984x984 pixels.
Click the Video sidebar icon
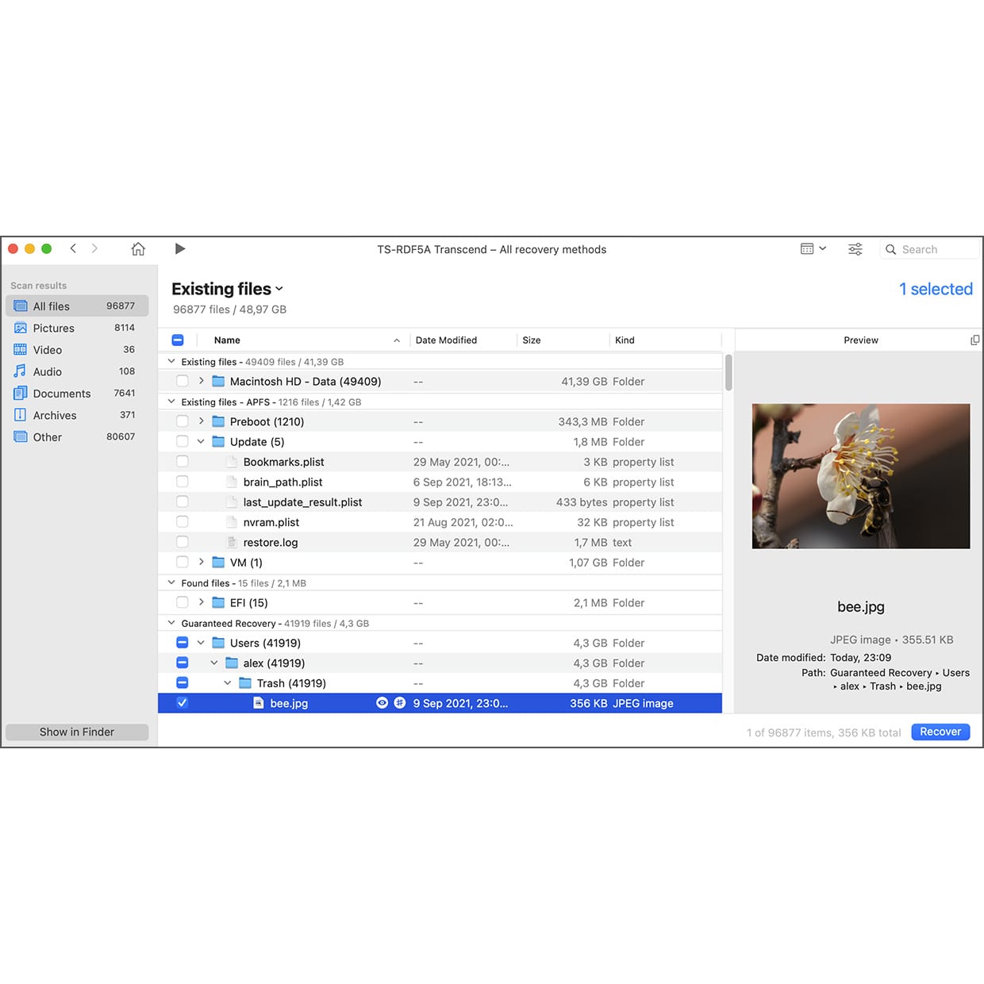tap(21, 350)
